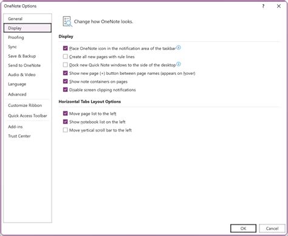Open the Proofing settings

27,37
